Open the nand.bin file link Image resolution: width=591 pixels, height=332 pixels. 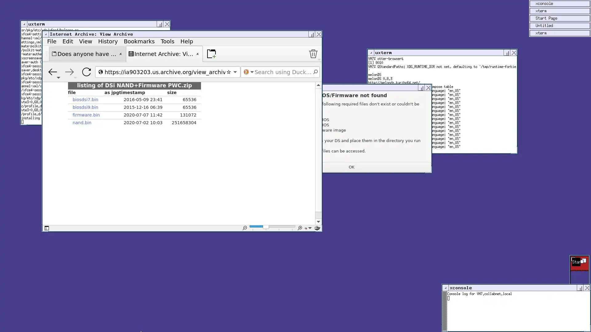coord(82,123)
